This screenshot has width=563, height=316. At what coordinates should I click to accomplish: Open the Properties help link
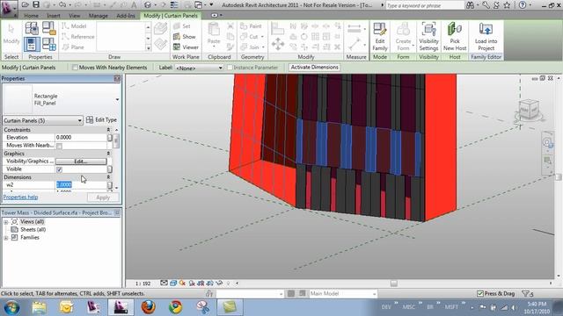click(x=20, y=197)
